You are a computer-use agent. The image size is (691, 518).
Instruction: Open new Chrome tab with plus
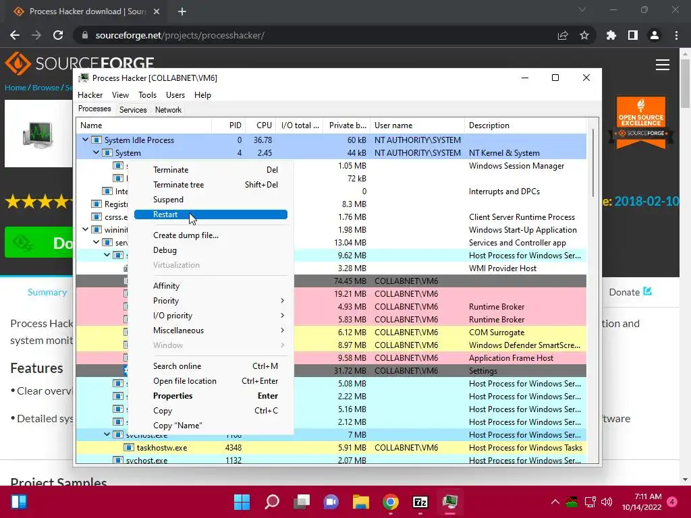(182, 11)
